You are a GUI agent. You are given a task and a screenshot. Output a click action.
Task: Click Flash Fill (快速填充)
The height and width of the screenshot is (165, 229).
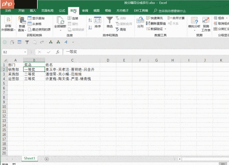[154, 18]
